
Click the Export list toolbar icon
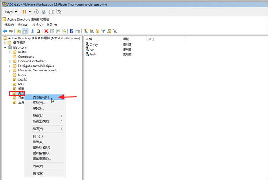point(64,31)
